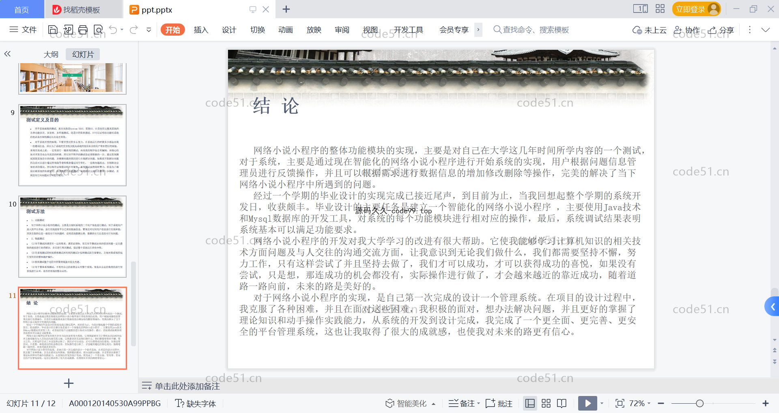Open the 设计 ribbon tab
The height and width of the screenshot is (413, 779).
pos(229,30)
